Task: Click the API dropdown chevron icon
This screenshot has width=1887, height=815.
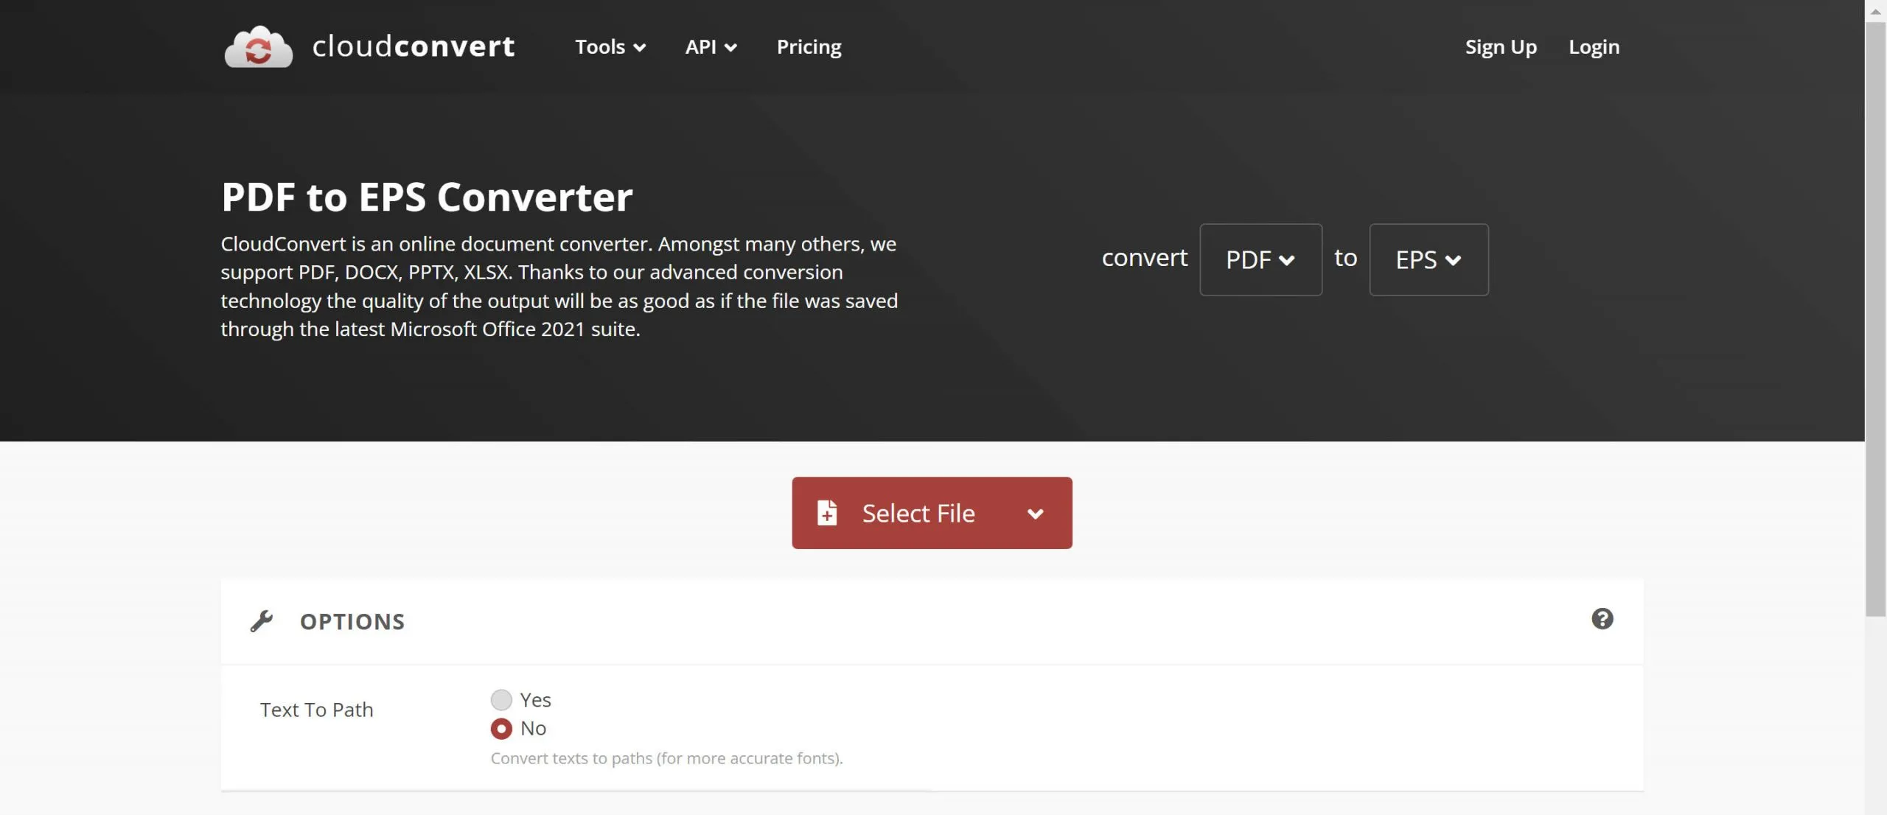Action: tap(730, 46)
